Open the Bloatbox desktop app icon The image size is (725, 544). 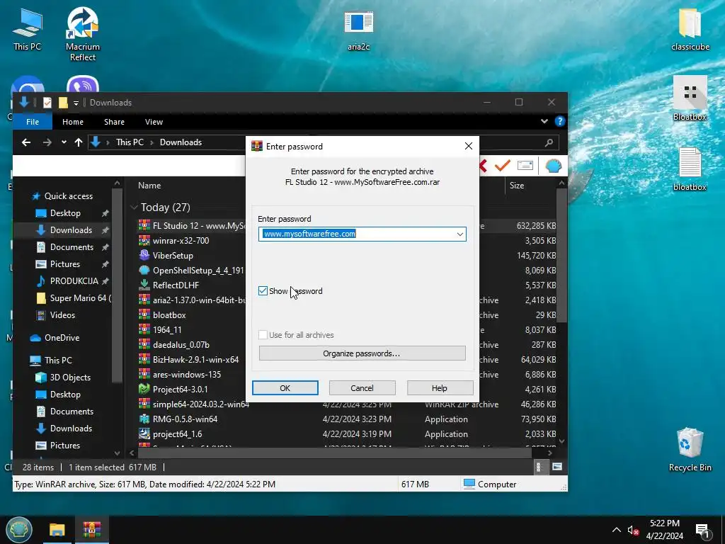coord(690,98)
